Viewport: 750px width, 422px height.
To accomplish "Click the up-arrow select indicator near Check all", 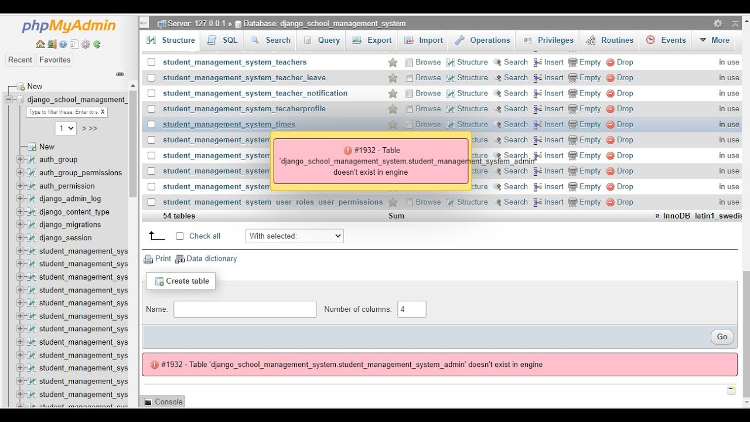I will [x=156, y=236].
